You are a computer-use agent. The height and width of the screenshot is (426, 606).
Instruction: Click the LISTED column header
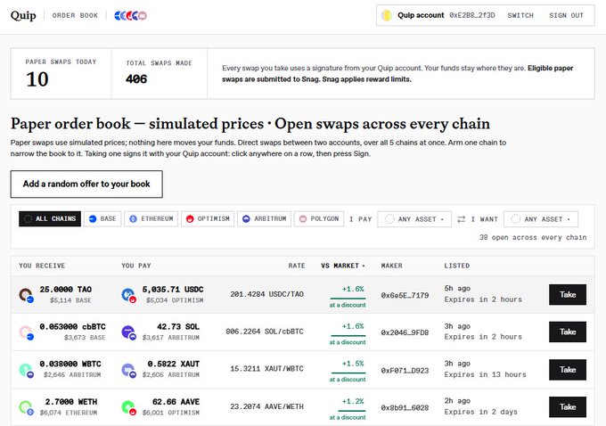click(457, 266)
